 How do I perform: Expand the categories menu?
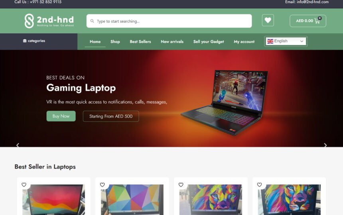click(34, 41)
